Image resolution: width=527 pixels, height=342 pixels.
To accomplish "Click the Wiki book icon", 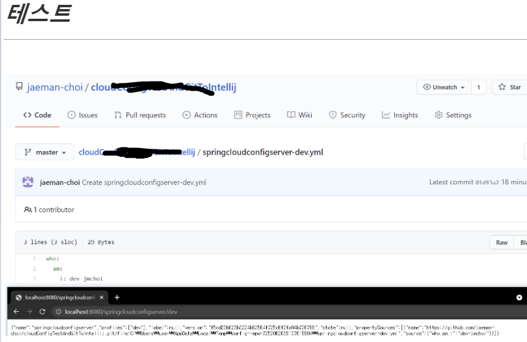I will coord(291,115).
